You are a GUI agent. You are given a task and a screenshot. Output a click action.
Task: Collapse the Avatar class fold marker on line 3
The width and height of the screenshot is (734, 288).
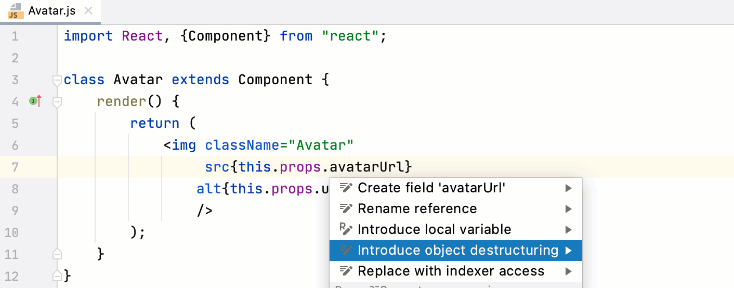pyautogui.click(x=57, y=80)
